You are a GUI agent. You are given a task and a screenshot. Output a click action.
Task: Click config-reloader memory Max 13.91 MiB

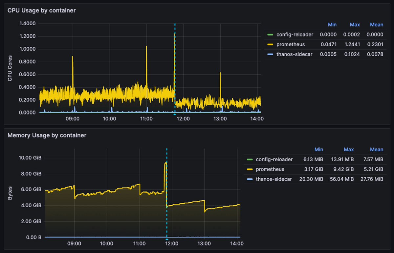(342, 159)
